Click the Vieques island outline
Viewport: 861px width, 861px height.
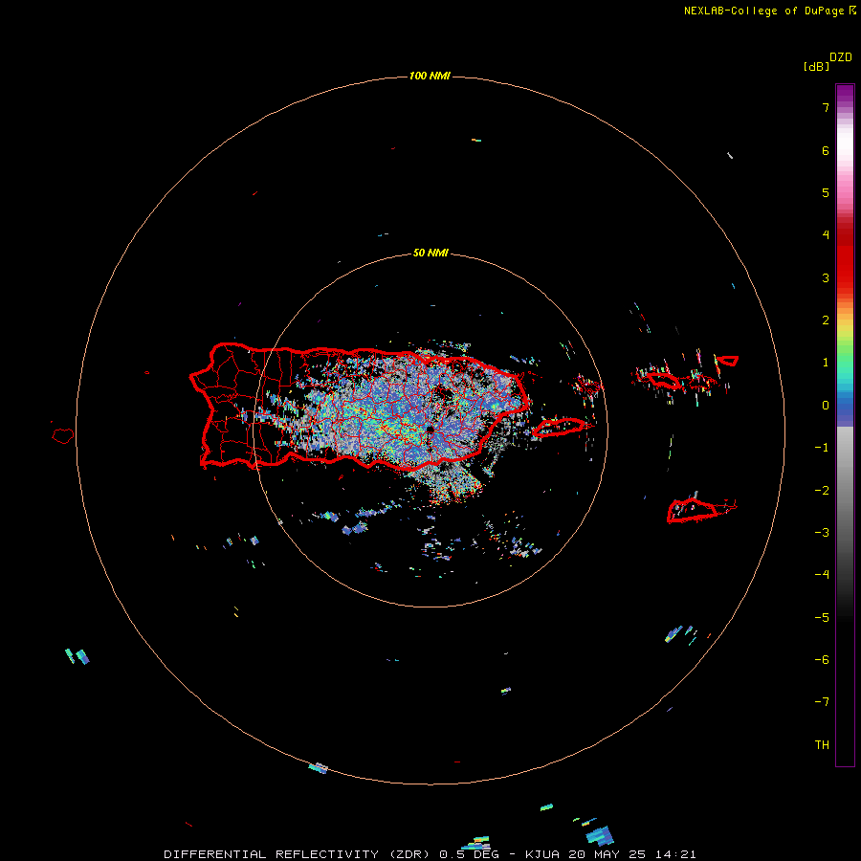[559, 428]
